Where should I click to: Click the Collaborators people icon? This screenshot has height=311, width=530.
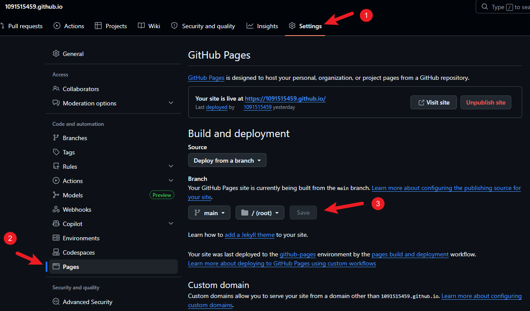coord(56,89)
